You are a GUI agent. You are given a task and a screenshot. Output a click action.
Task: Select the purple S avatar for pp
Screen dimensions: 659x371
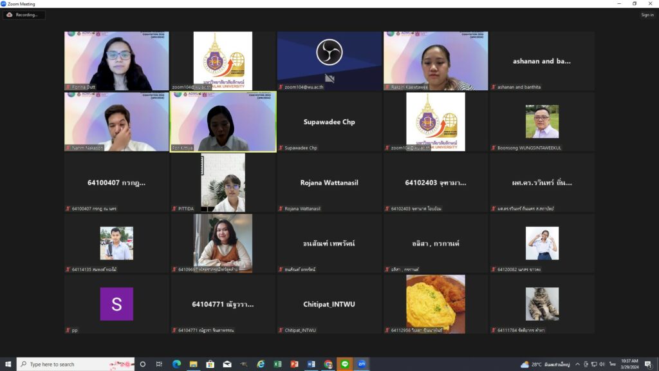(116, 304)
